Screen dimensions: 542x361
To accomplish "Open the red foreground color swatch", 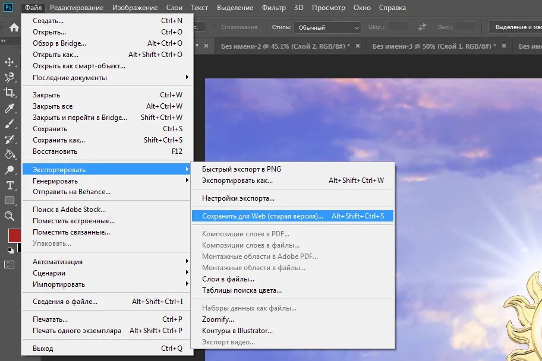I will tap(14, 235).
